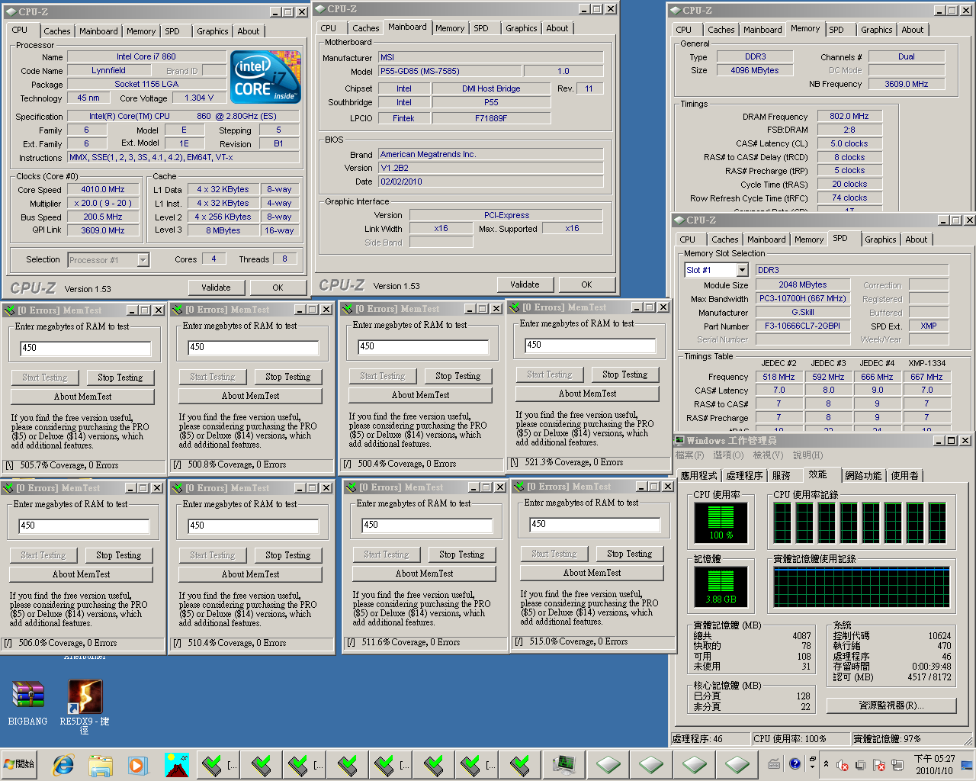This screenshot has height=781, width=976.
Task: Click the CPU-Z SPD window title icon
Action: coord(679,220)
